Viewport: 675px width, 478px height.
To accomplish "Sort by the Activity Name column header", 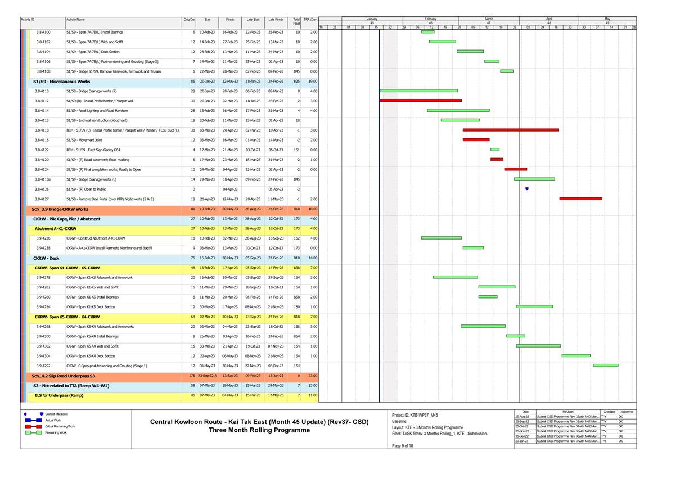I will [x=123, y=20].
